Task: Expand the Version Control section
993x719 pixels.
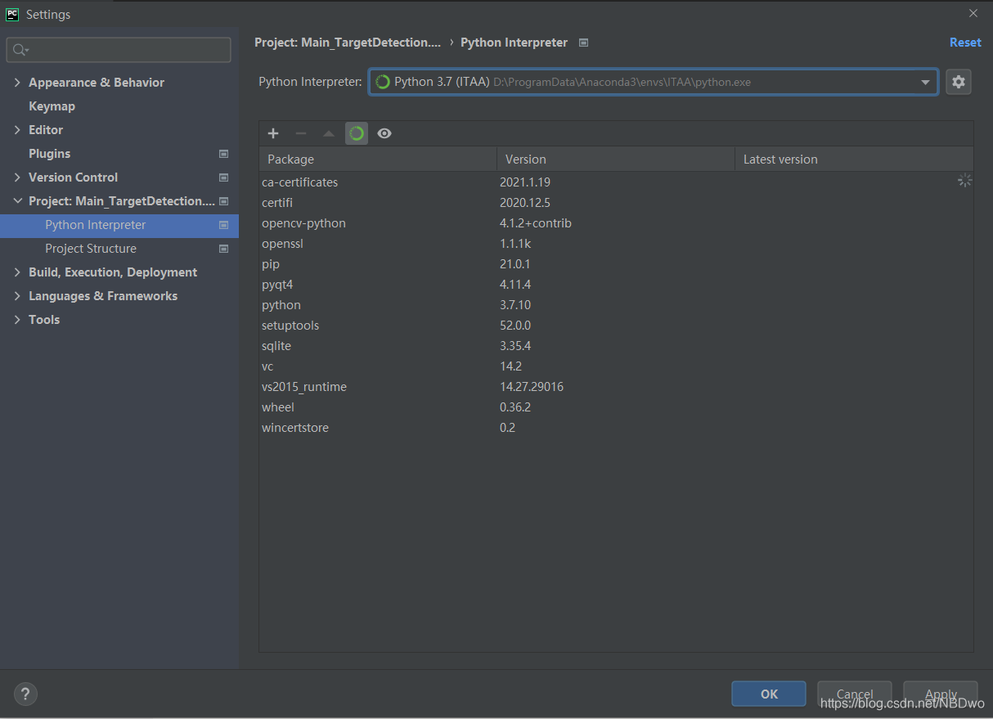Action: click(17, 178)
